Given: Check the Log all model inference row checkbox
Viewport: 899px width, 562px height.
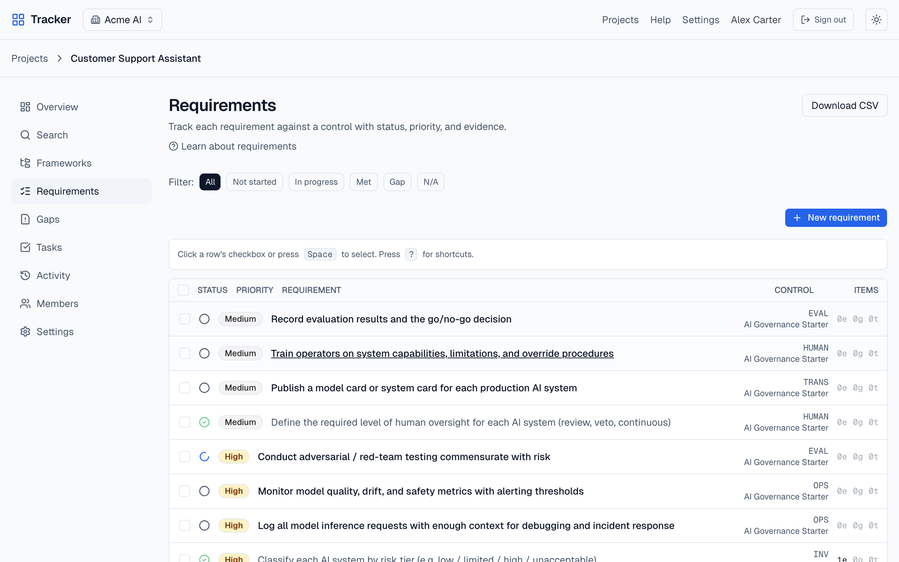Looking at the screenshot, I should [185, 525].
